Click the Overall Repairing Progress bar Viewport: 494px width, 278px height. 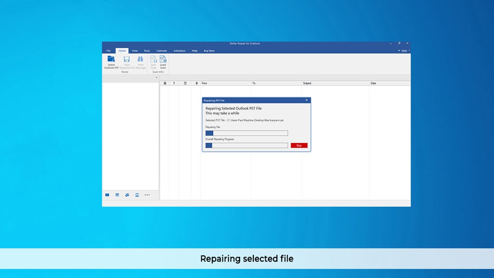pos(247,145)
